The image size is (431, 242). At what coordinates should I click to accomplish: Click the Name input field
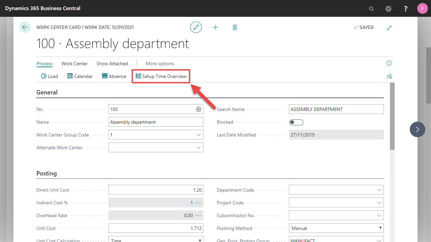[x=156, y=122]
